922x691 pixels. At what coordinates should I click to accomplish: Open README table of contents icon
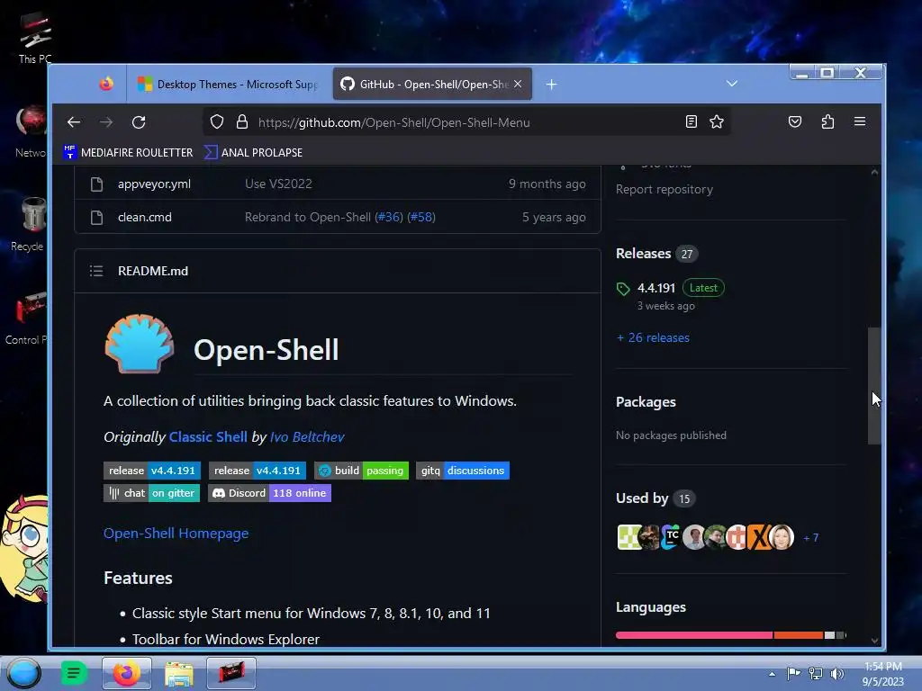(x=96, y=271)
